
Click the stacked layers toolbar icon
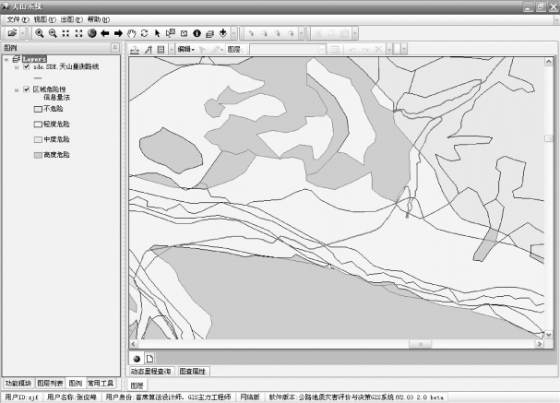(x=210, y=33)
